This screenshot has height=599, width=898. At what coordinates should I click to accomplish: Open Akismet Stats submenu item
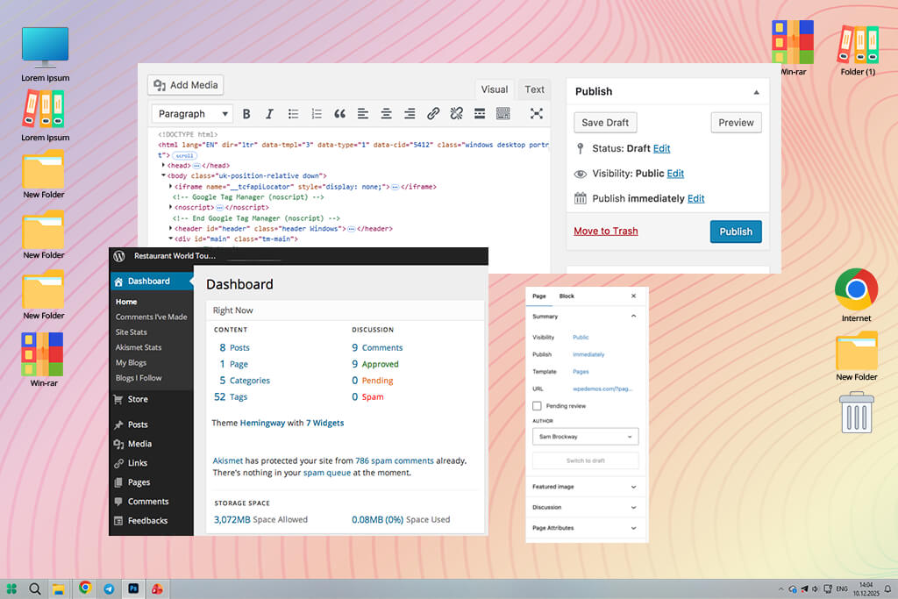(139, 347)
